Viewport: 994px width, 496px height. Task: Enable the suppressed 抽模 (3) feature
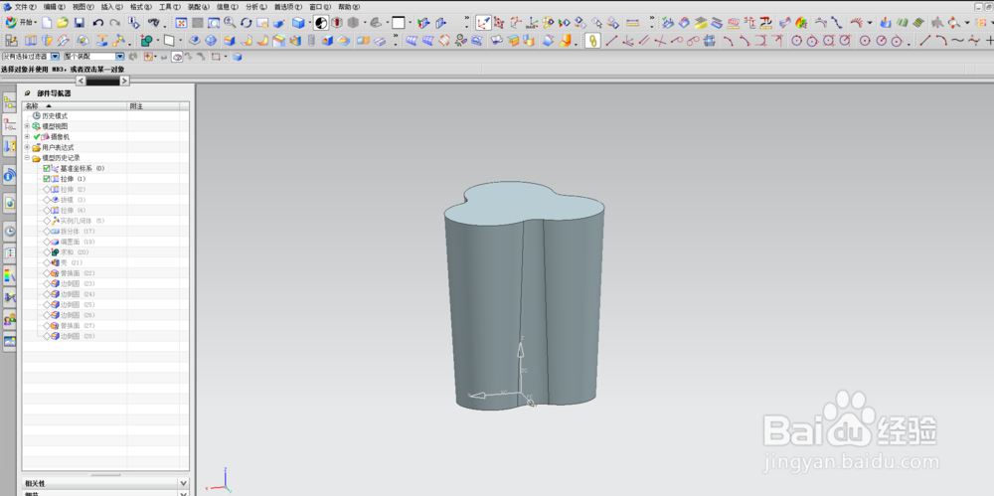click(47, 200)
